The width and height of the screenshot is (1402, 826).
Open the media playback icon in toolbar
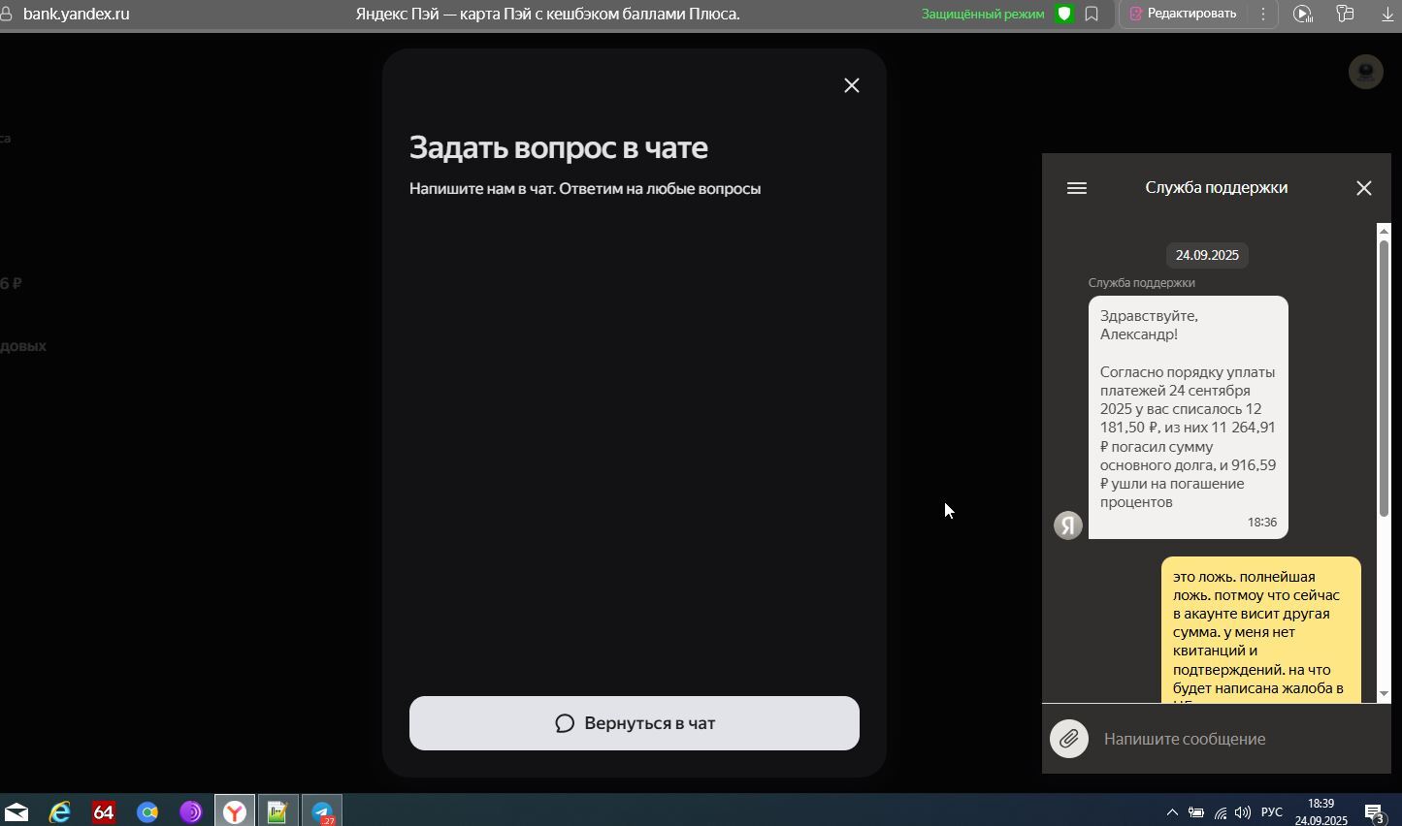(x=1302, y=15)
